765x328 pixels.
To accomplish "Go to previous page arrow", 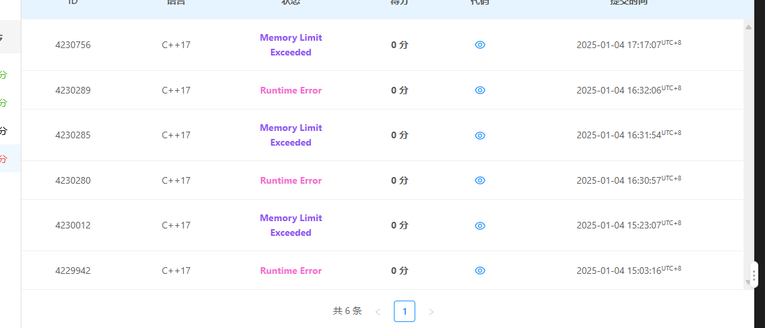I will click(x=378, y=312).
